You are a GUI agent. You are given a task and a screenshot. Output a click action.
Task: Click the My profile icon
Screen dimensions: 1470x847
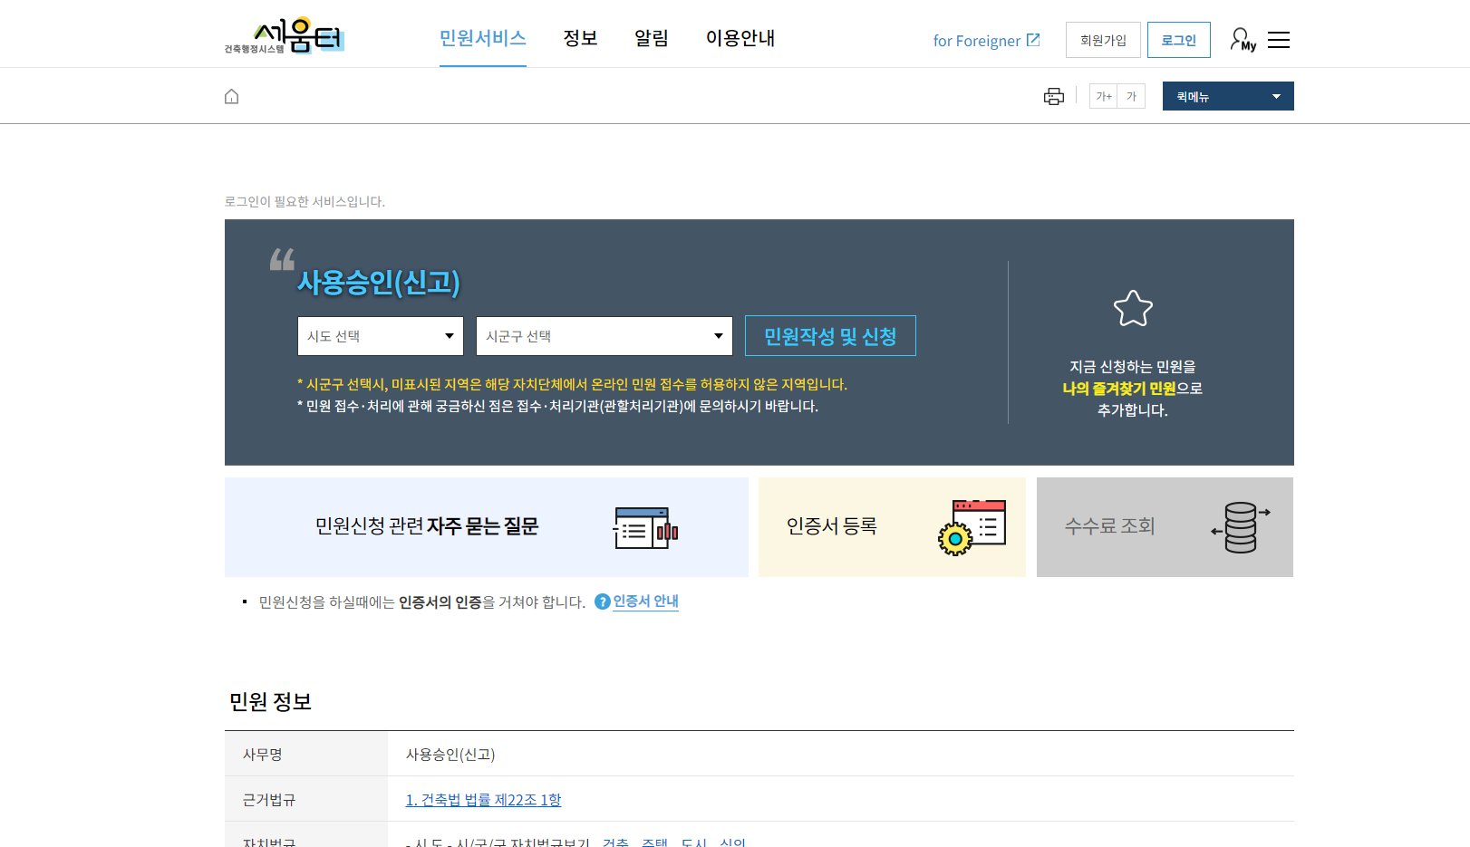tap(1240, 38)
